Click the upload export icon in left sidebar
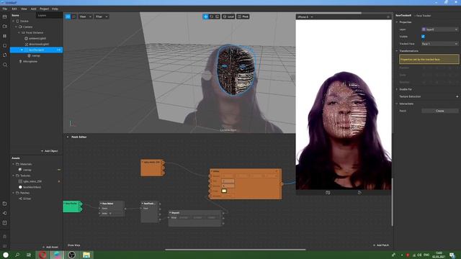The width and height of the screenshot is (461, 259). pyautogui.click(x=5, y=223)
